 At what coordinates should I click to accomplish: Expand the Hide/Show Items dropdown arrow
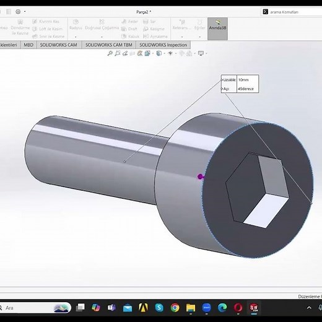[176, 53]
